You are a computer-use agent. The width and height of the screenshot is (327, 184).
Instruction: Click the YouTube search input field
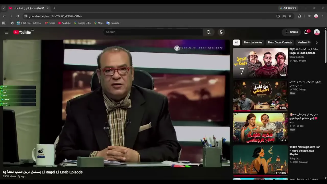tap(153, 32)
